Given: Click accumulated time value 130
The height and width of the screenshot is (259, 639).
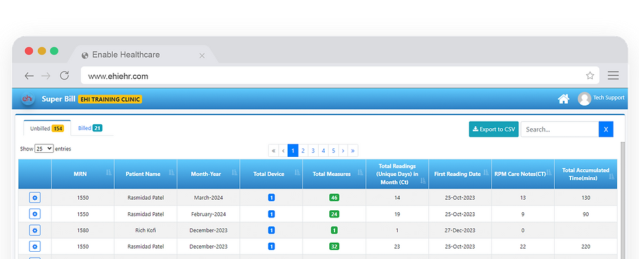Looking at the screenshot, I should click(586, 198).
